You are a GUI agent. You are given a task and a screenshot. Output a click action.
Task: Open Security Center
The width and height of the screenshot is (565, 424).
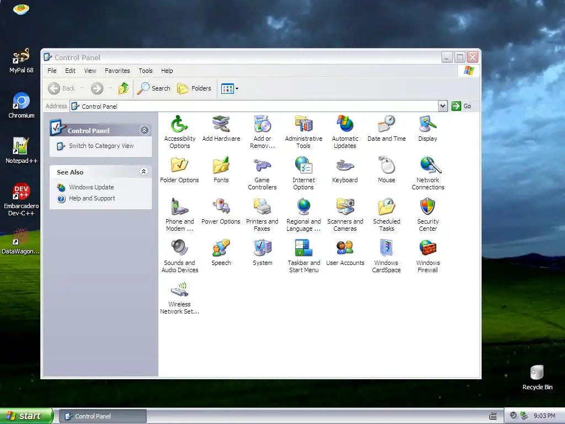tap(428, 215)
